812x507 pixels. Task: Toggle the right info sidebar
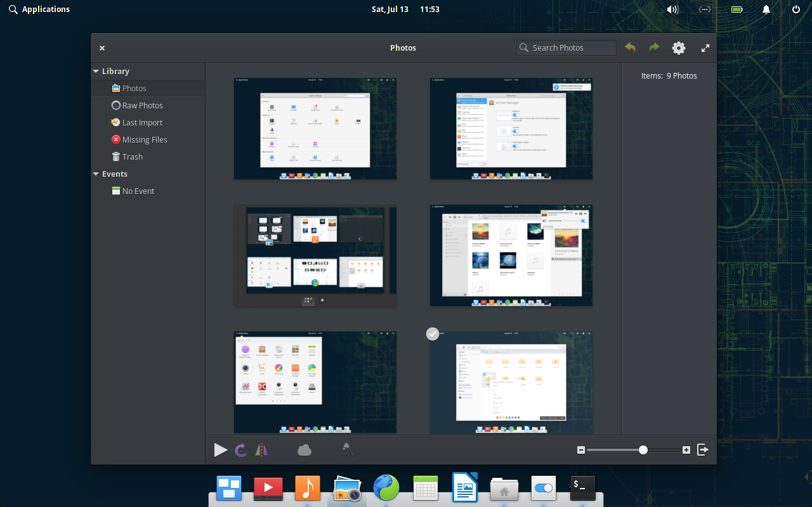703,450
